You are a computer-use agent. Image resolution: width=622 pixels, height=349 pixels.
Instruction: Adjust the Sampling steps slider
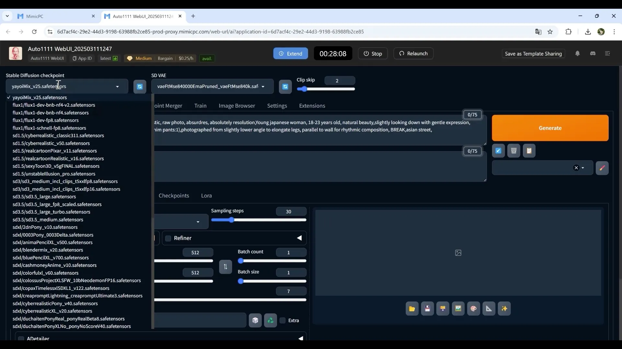(259, 220)
